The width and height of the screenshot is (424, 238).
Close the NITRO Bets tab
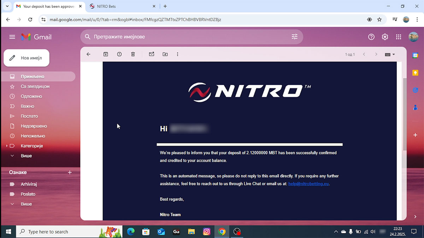point(154,6)
